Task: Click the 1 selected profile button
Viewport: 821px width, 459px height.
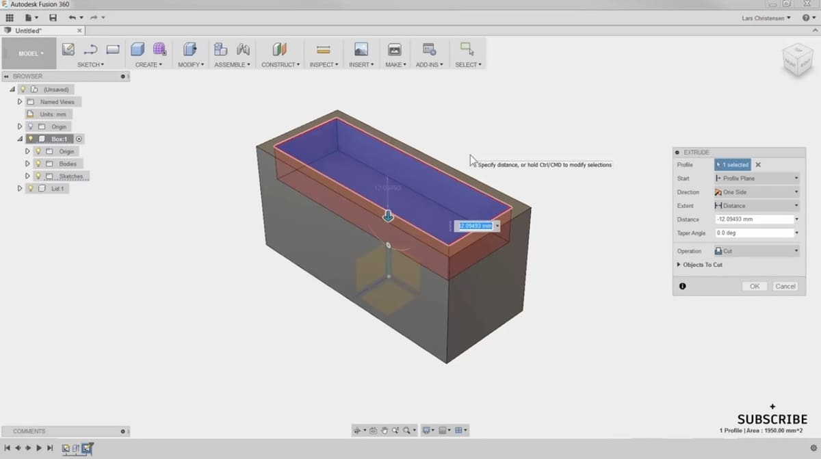Action: [x=733, y=165]
